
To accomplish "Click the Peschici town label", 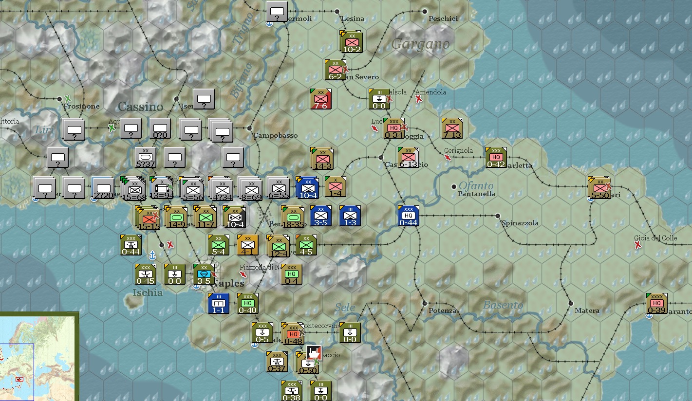I will pyautogui.click(x=443, y=18).
